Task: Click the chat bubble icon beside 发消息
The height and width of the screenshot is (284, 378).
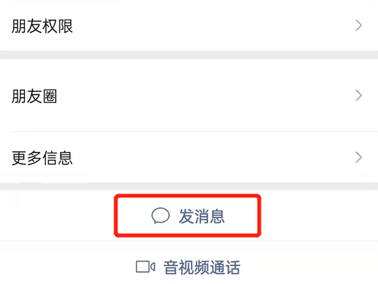Action: 160,216
